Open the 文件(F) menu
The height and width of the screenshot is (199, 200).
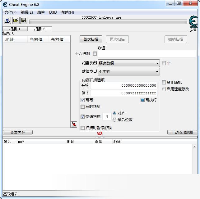click(11, 12)
